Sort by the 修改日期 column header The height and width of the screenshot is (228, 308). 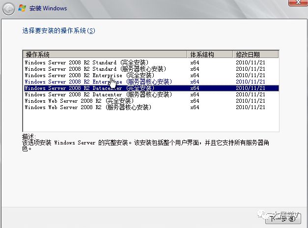point(256,54)
